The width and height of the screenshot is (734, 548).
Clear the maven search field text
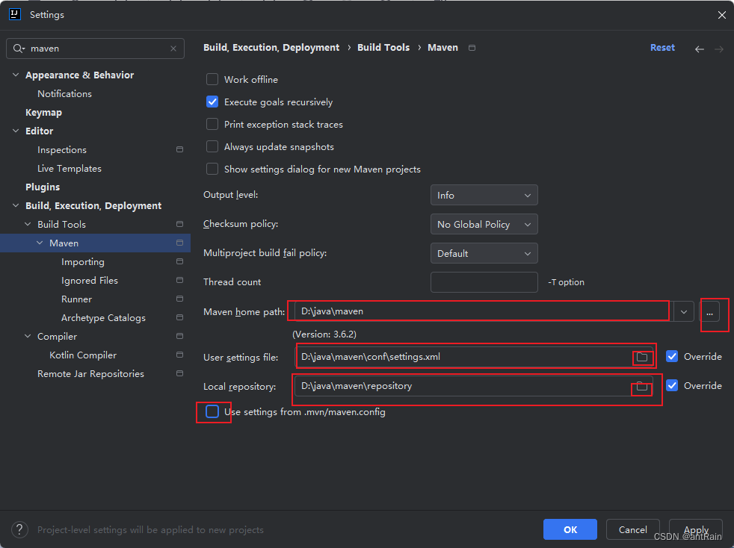point(173,49)
